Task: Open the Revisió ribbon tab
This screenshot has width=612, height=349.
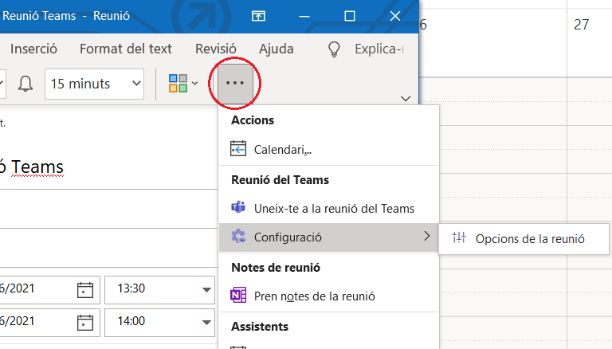Action: click(215, 49)
